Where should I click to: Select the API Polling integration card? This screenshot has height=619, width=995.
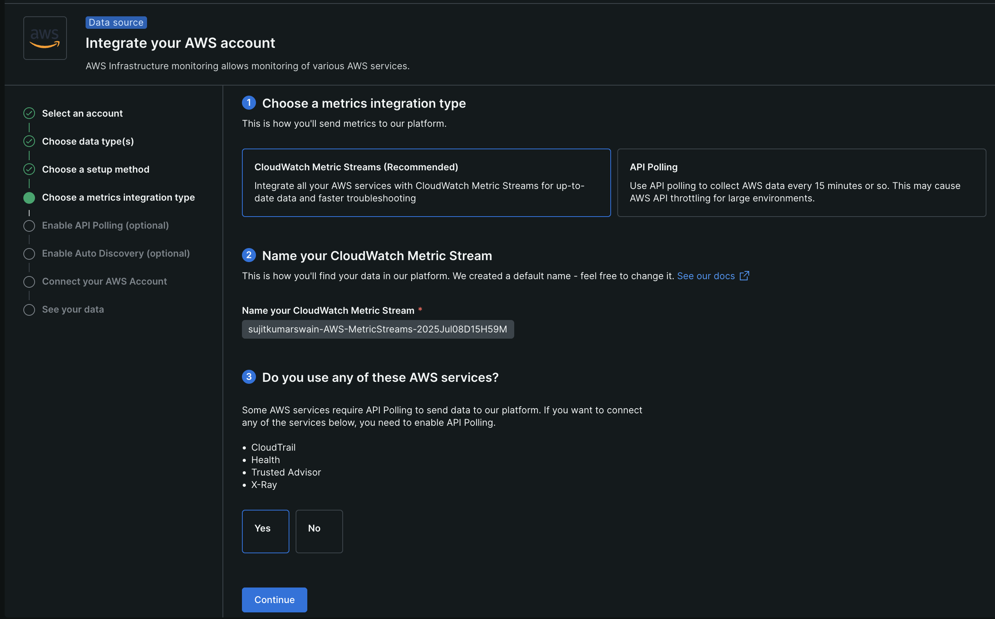pyautogui.click(x=801, y=183)
